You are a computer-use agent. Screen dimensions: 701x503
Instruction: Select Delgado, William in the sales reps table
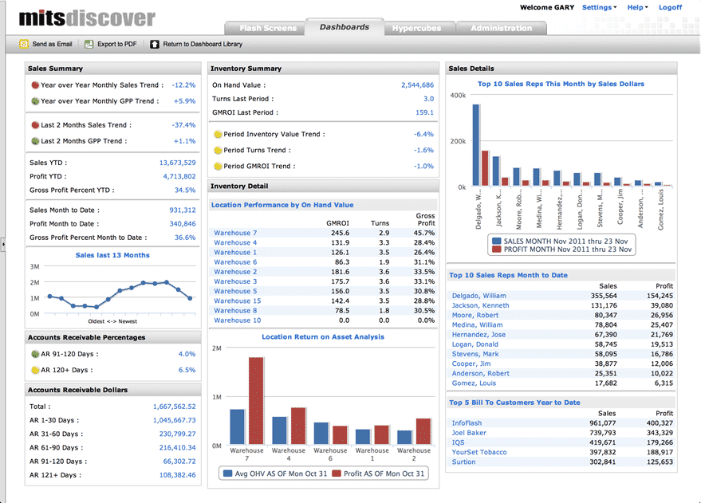(478, 296)
